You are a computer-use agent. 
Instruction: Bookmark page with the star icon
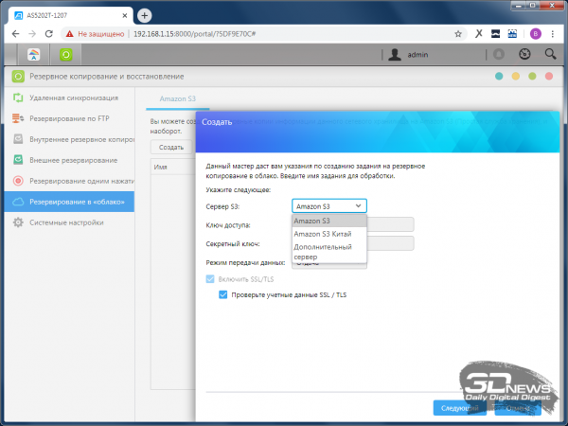(x=458, y=33)
